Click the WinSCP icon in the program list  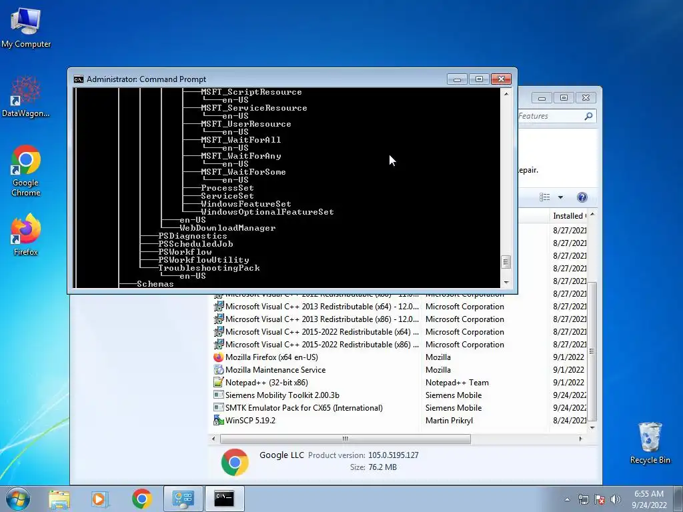pos(218,420)
